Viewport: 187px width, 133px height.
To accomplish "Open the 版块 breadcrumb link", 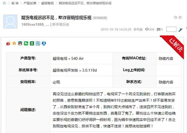I will [15, 3].
